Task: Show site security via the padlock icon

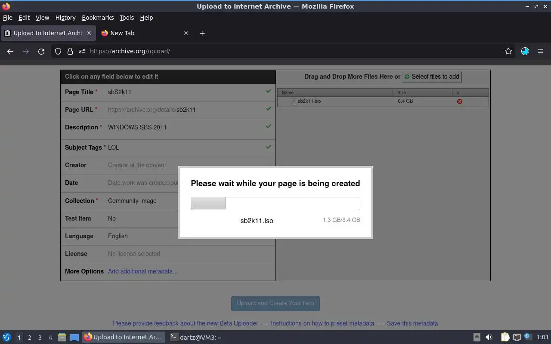Action: (x=70, y=51)
